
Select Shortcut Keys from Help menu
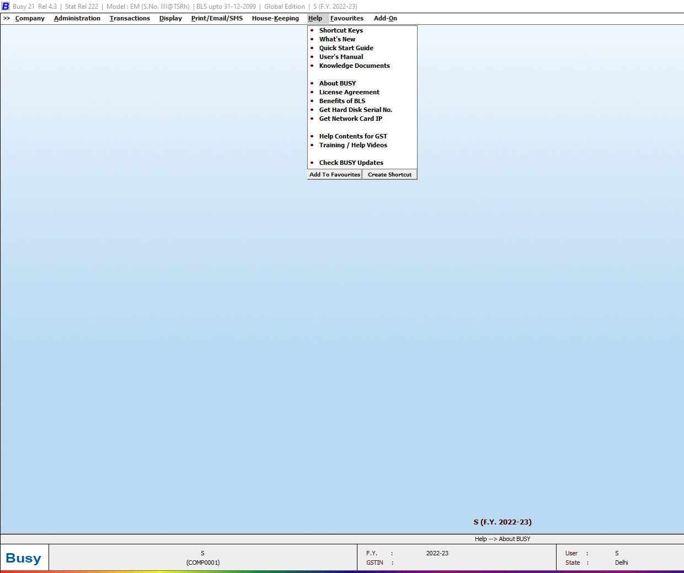[x=341, y=30]
